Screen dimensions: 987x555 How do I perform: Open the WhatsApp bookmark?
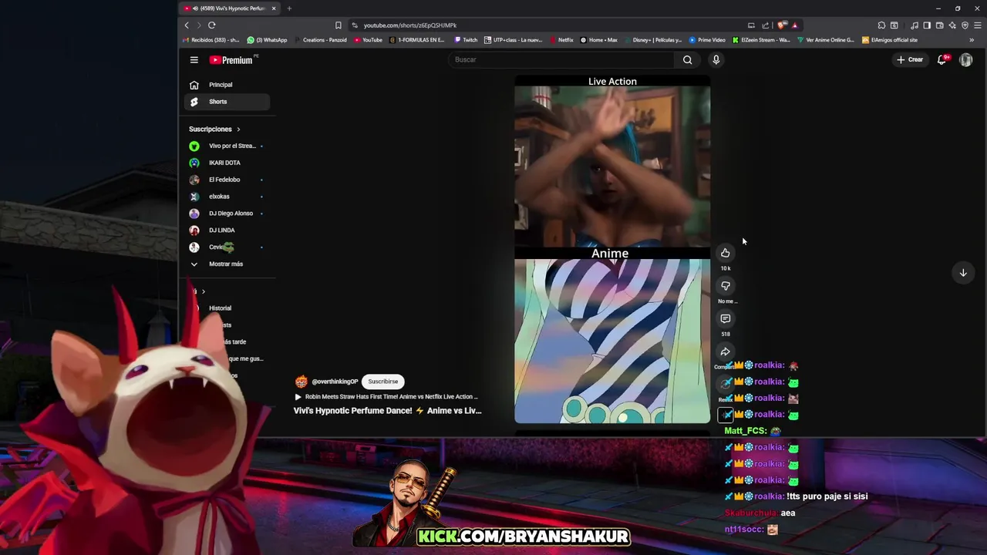(268, 40)
